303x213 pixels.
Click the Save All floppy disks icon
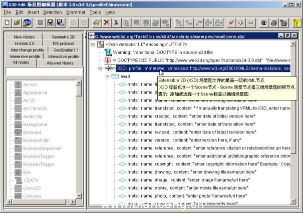click(x=60, y=23)
